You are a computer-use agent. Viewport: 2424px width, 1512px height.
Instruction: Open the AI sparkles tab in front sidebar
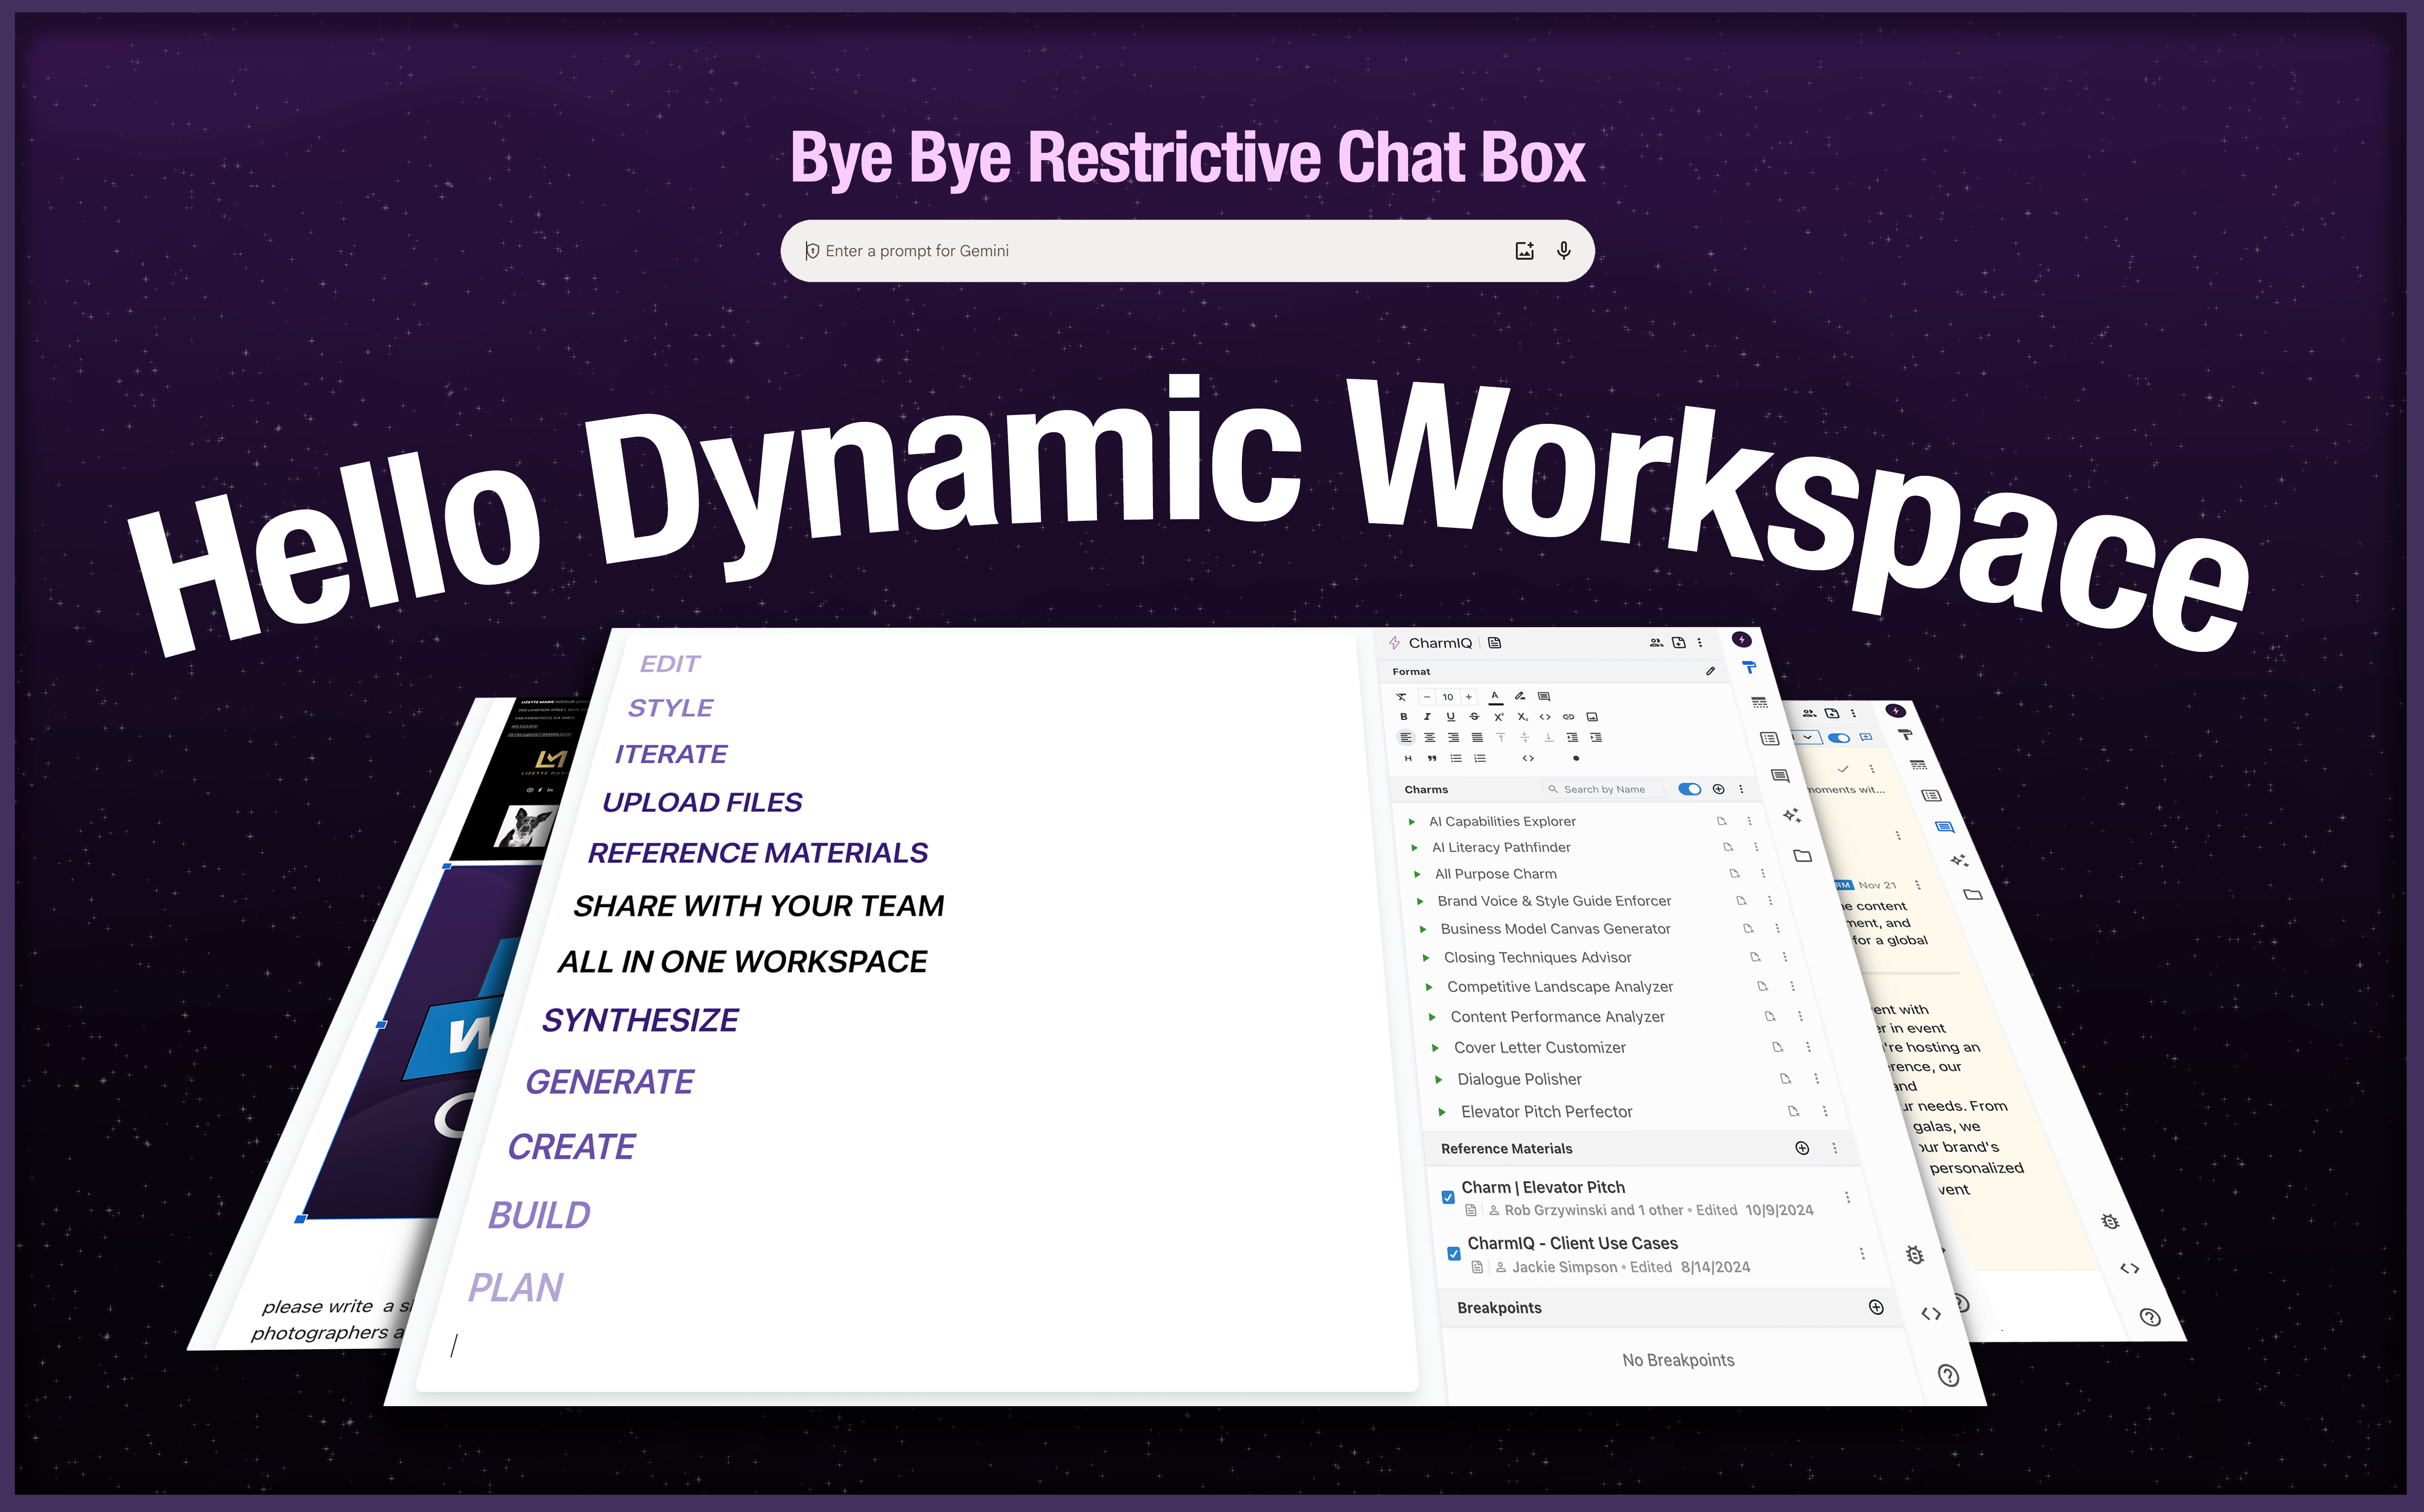1792,816
